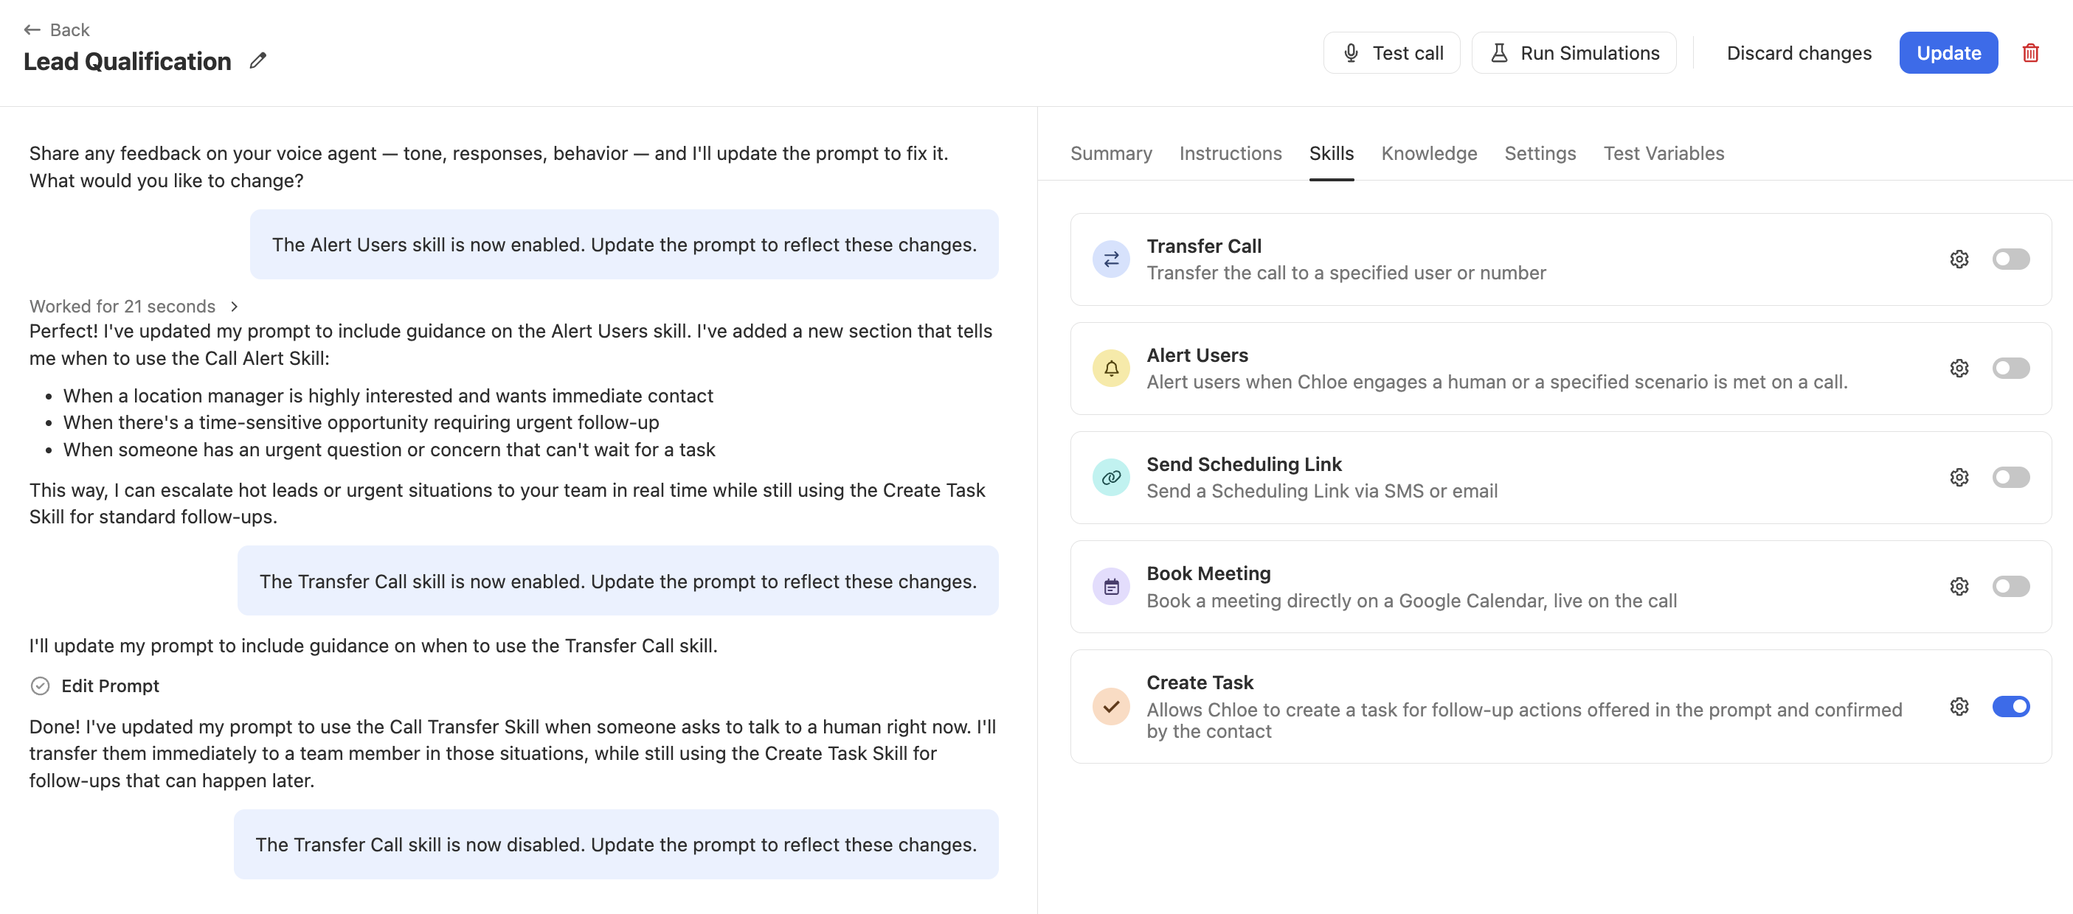The image size is (2073, 914).
Task: Click the bullet about location manager interest
Action: [388, 396]
